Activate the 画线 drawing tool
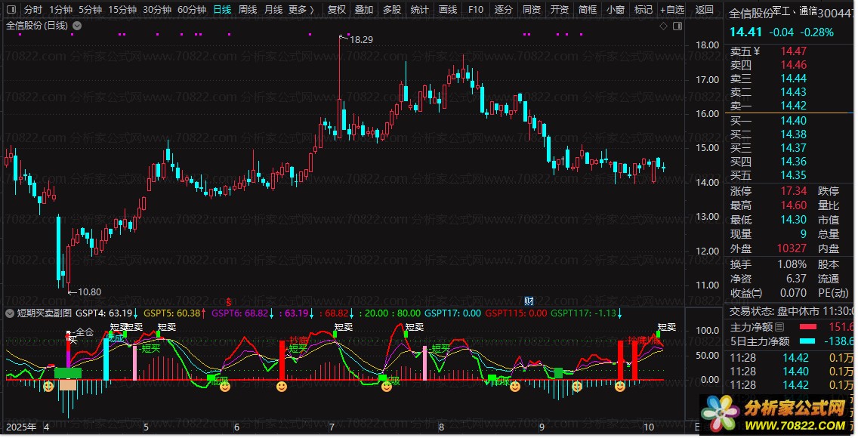The height and width of the screenshot is (438, 858). 448,9
